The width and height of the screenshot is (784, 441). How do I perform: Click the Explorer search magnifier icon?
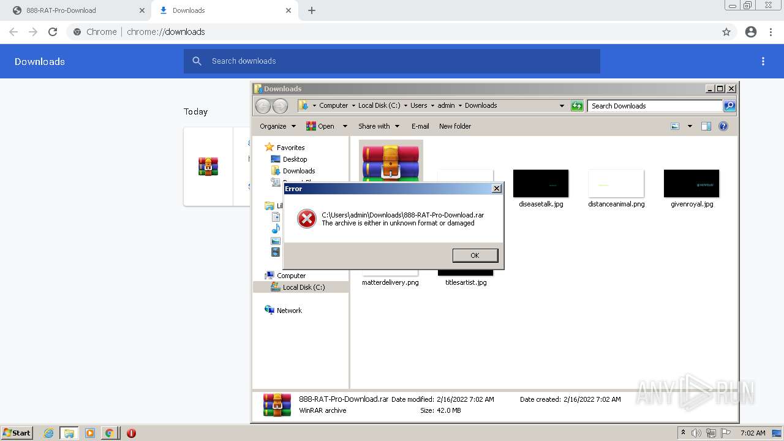(x=729, y=106)
